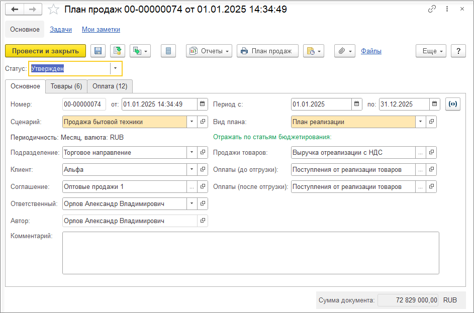Choose Соглашение via ellipsis button

(192, 187)
